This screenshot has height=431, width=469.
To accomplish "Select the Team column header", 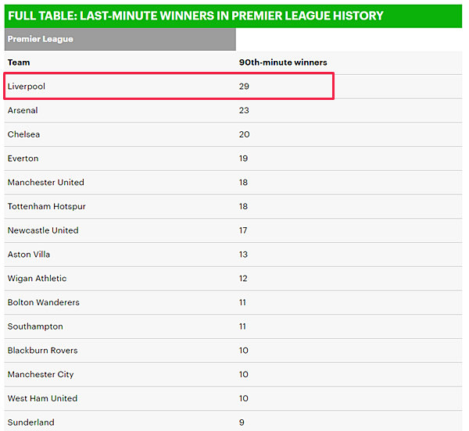I will pos(19,62).
